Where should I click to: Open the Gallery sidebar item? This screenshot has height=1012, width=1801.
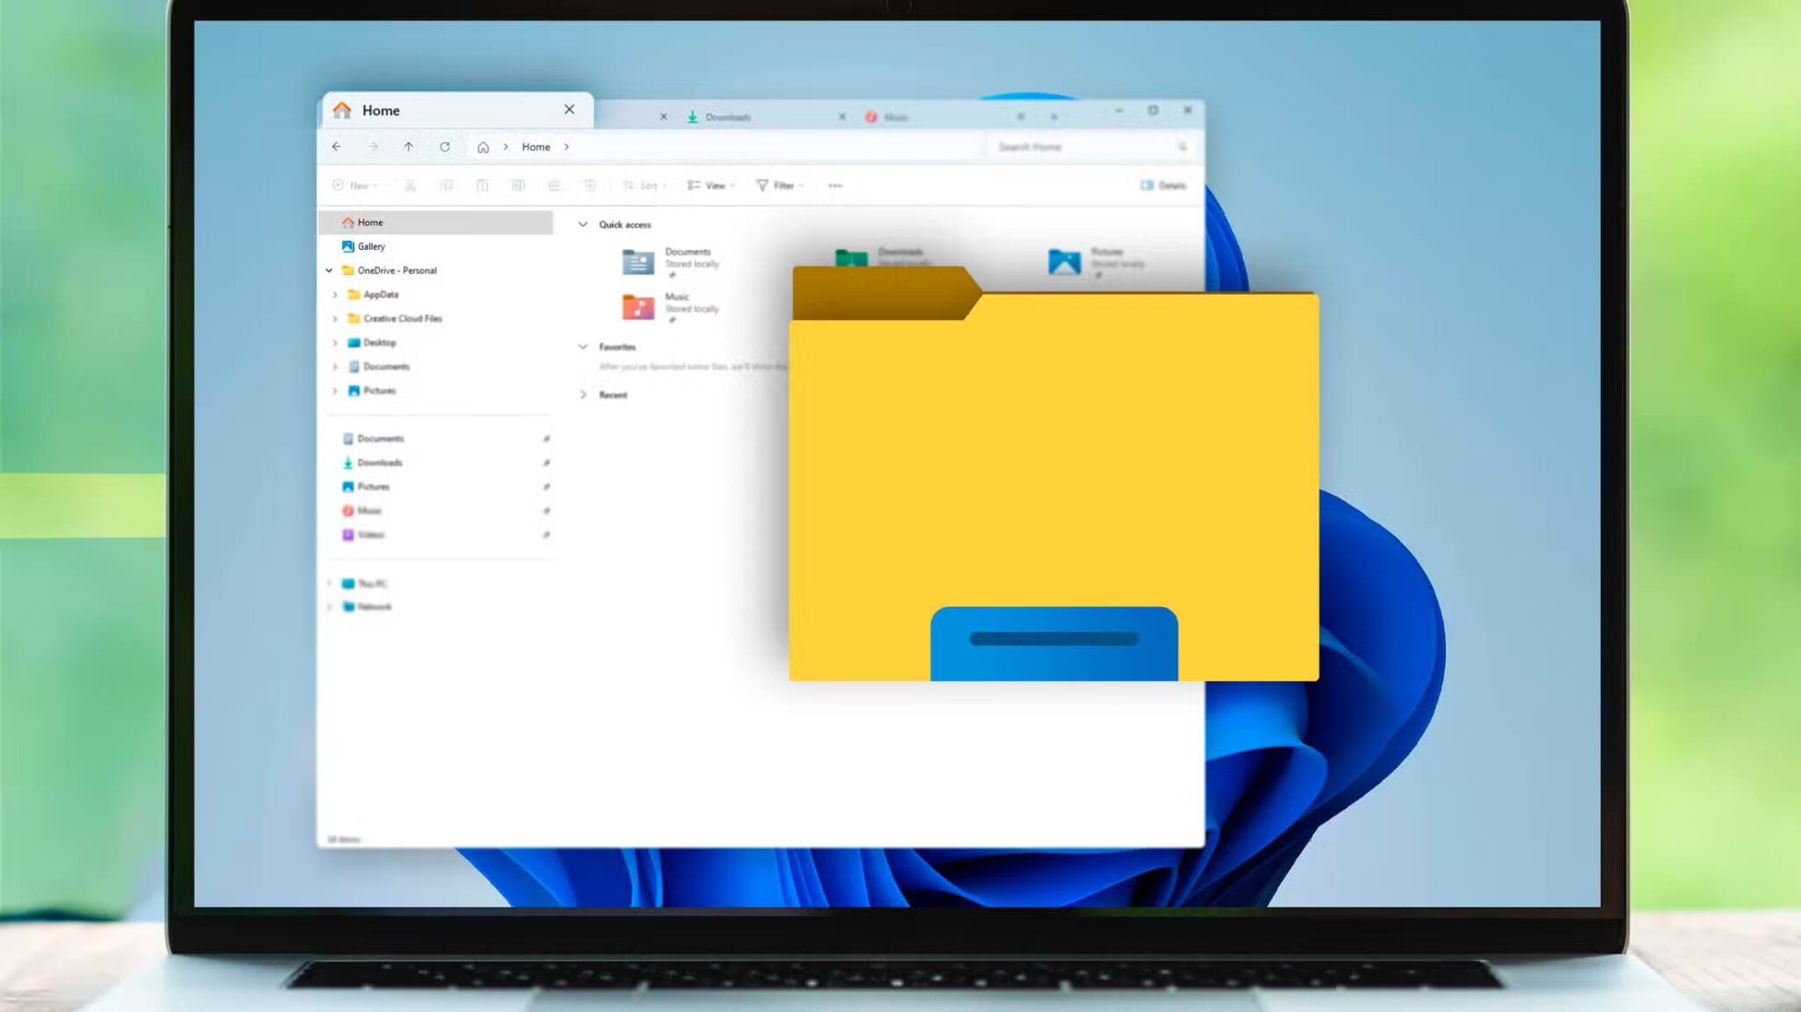click(370, 246)
